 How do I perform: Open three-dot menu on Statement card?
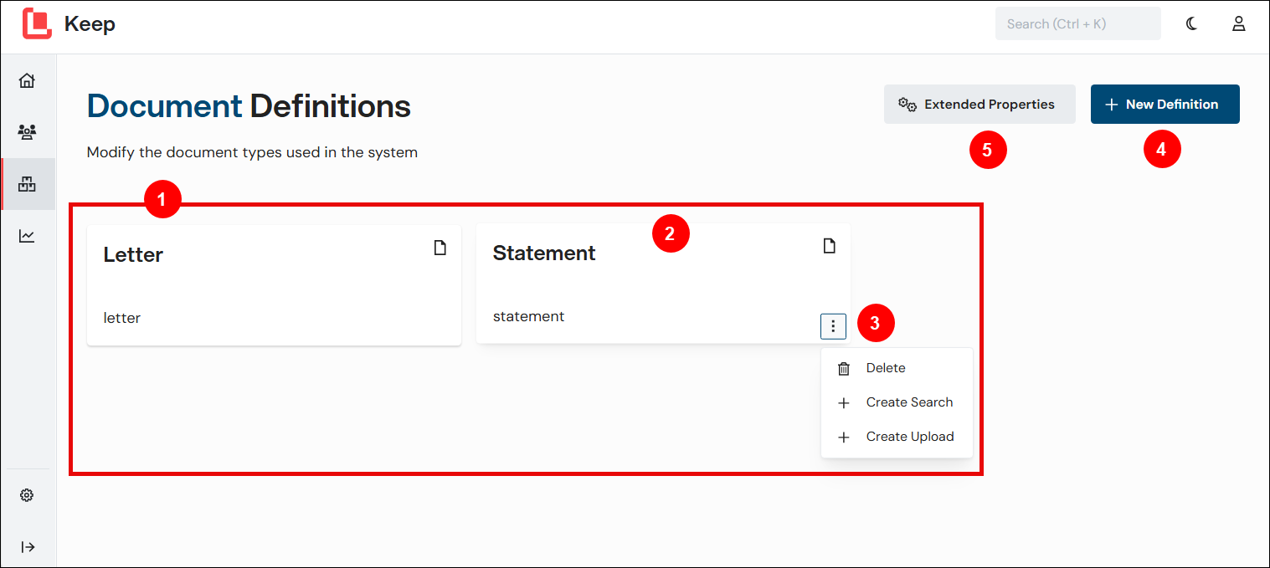coord(833,326)
